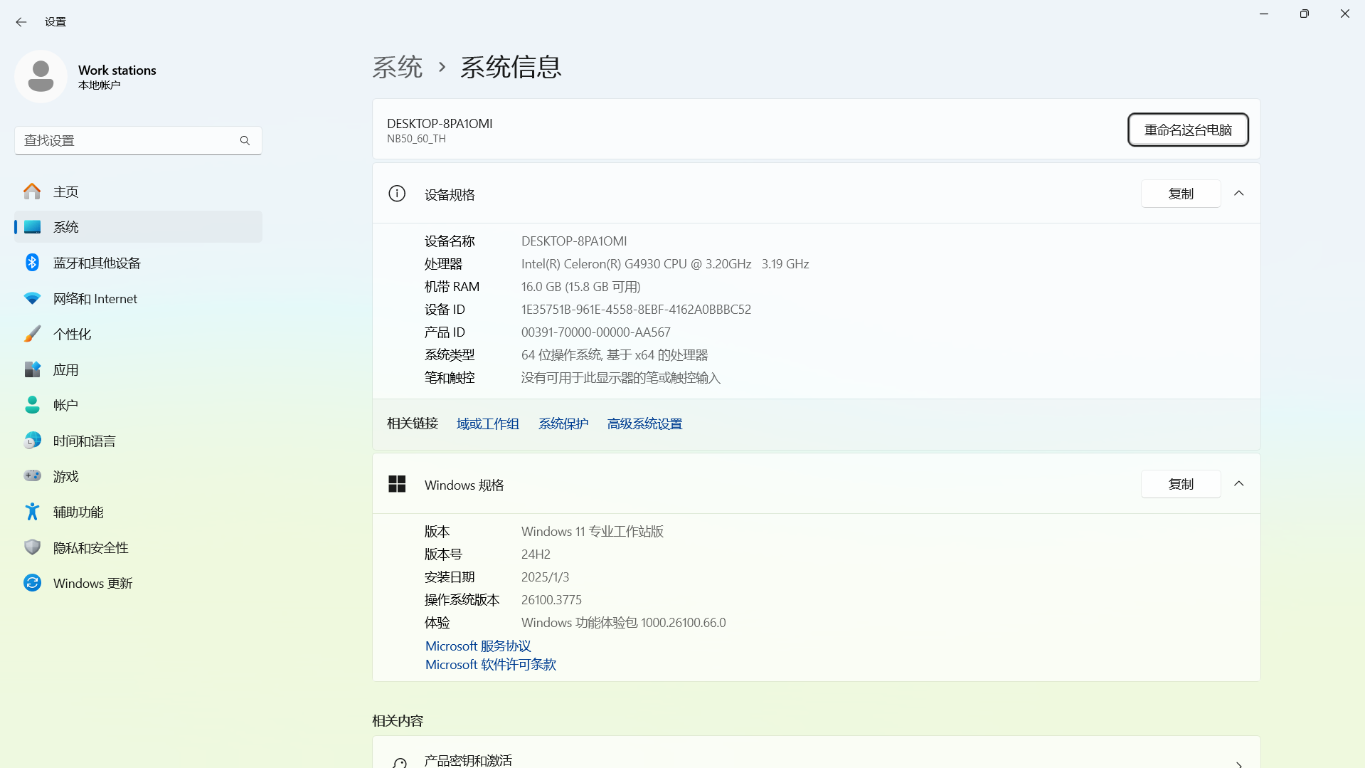1365x768 pixels.
Task: Click the Windows Update refresh icon
Action: [x=32, y=583]
